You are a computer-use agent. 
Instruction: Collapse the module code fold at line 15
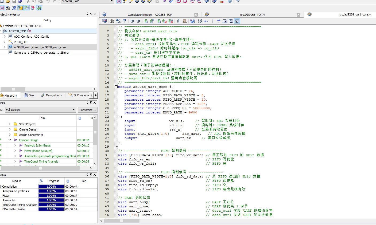click(x=116, y=87)
